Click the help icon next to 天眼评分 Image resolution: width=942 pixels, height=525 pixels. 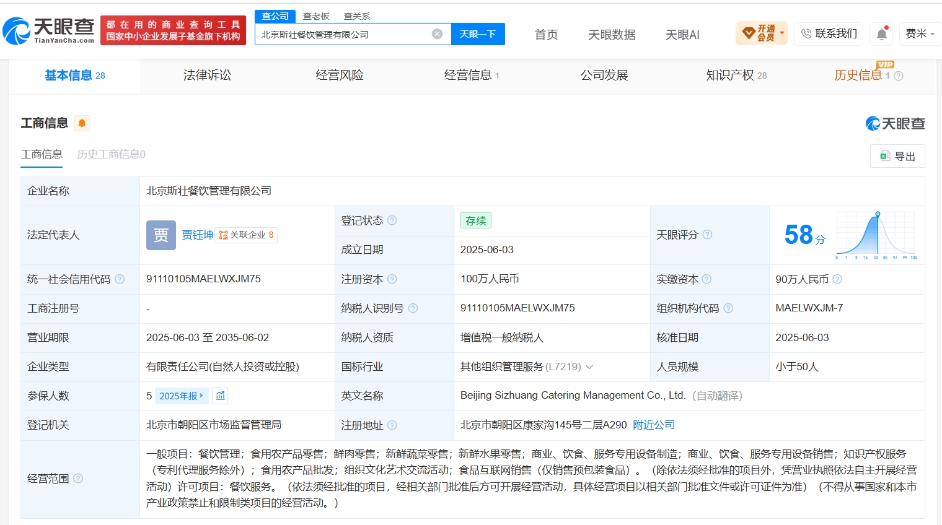pyautogui.click(x=707, y=235)
